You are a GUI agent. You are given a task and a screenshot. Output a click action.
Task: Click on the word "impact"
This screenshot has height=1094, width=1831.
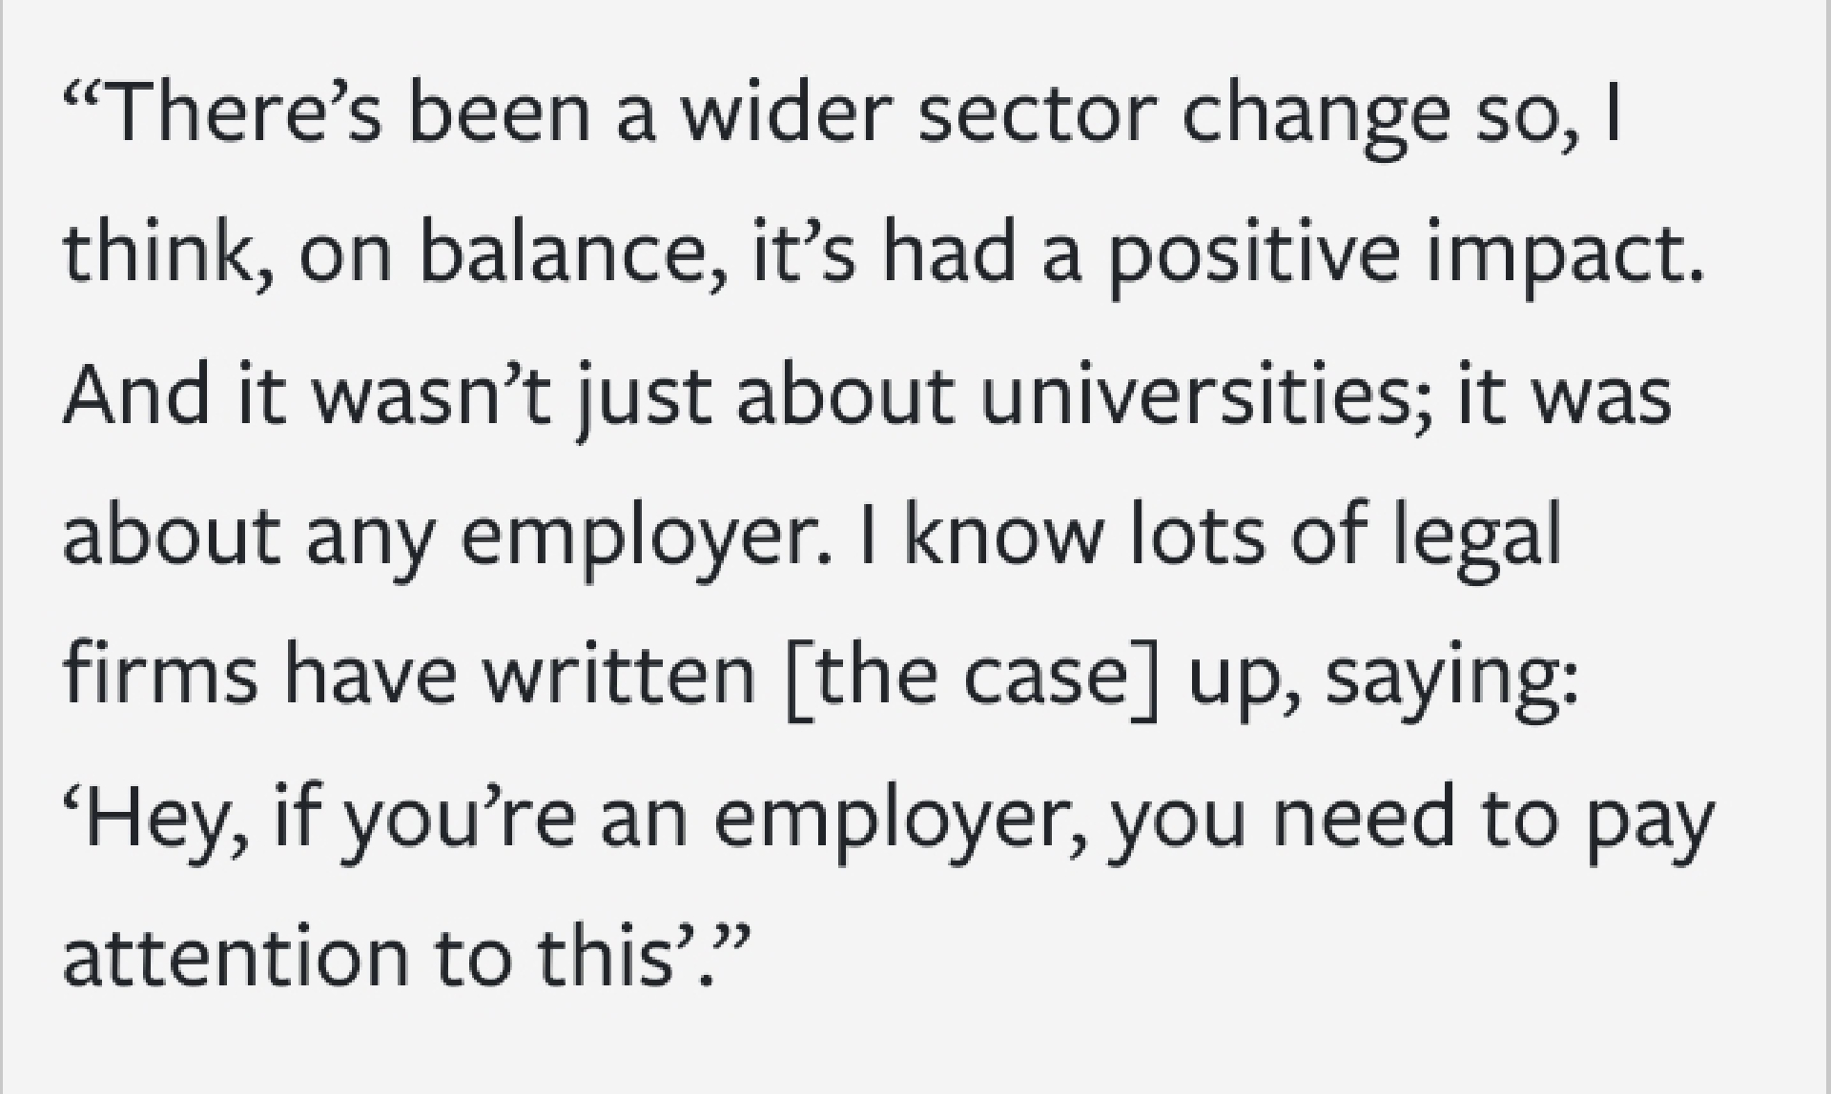point(1562,257)
